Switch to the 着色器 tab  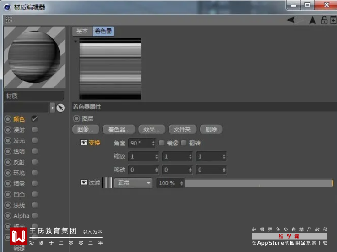pos(103,31)
